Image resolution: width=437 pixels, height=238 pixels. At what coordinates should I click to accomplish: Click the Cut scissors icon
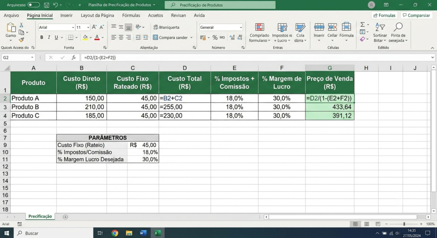[x=21, y=25]
